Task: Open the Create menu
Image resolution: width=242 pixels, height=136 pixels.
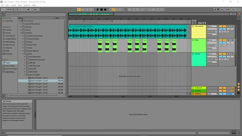Action: [13, 5]
